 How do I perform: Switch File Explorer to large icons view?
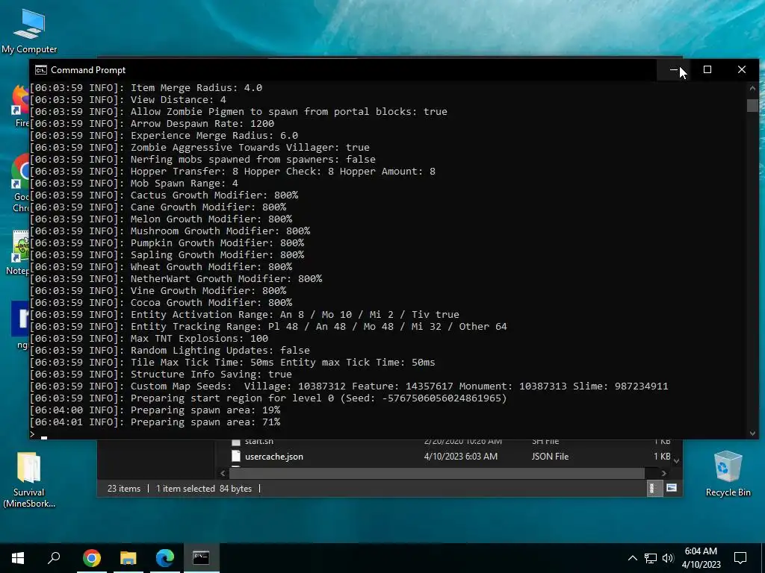coord(672,488)
